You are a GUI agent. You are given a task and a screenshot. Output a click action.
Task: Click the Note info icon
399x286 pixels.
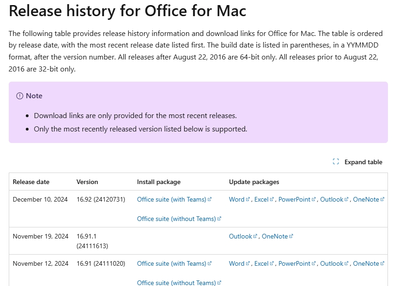20,96
